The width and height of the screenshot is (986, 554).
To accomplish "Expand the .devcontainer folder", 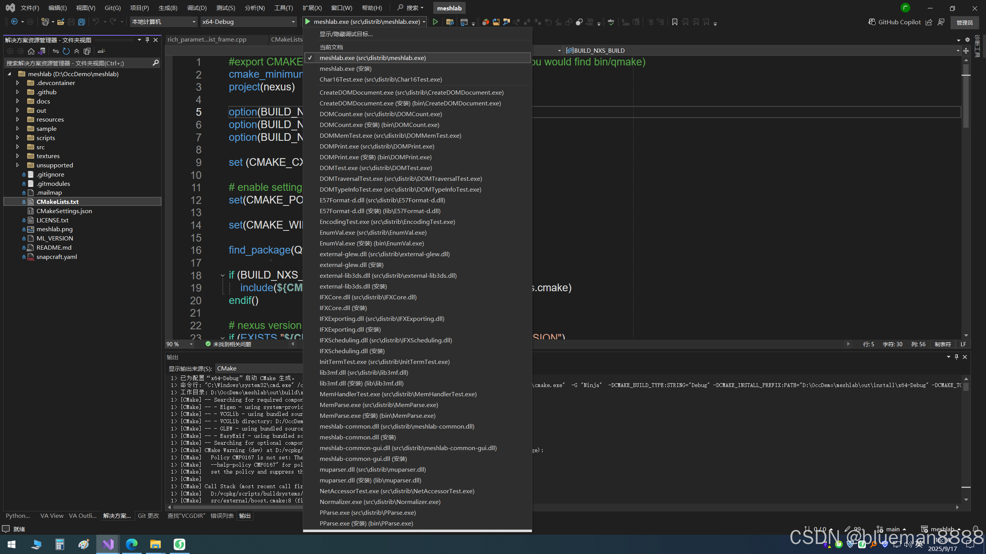I will point(17,83).
